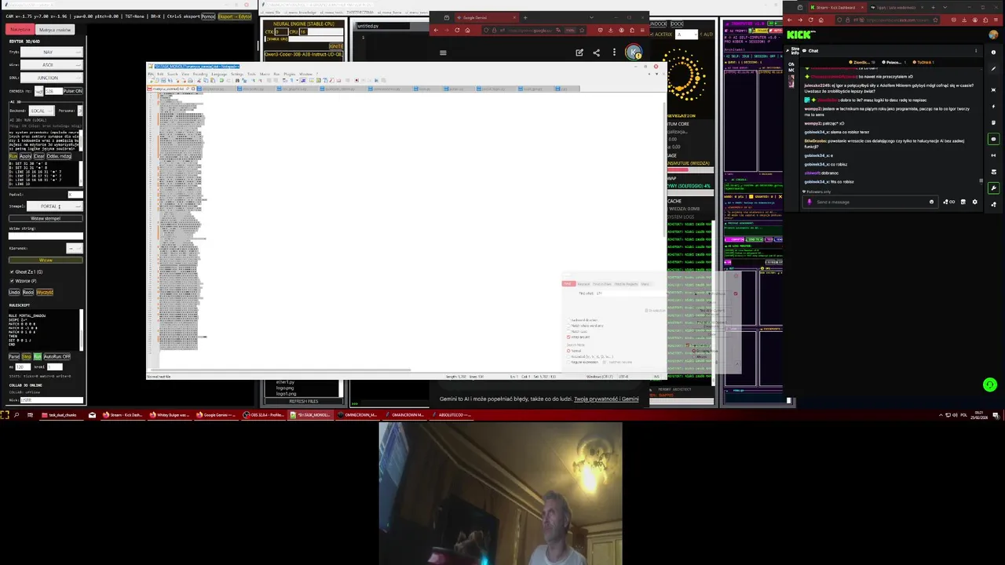1005x565 pixels.
Task: Click the Kick logo
Action: pyautogui.click(x=800, y=35)
